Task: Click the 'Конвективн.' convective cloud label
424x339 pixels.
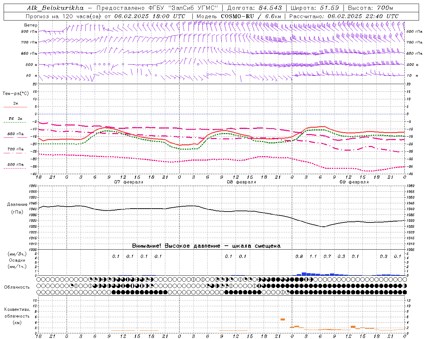Action: [x=17, y=310]
